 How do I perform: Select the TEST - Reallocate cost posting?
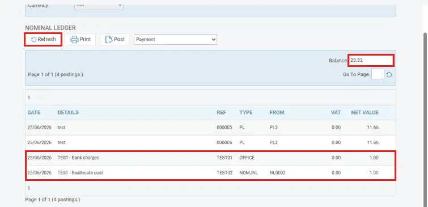pyautogui.click(x=210, y=172)
